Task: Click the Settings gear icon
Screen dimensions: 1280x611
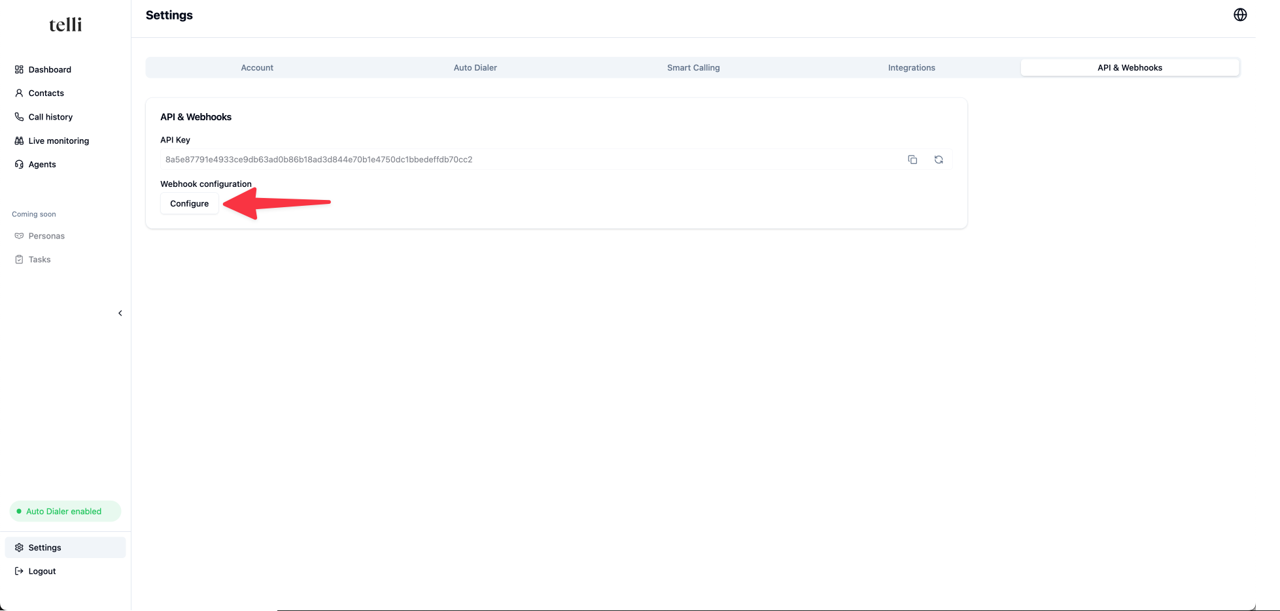Action: click(19, 548)
